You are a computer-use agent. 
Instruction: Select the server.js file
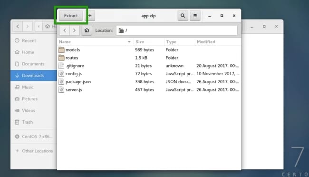click(149, 89)
